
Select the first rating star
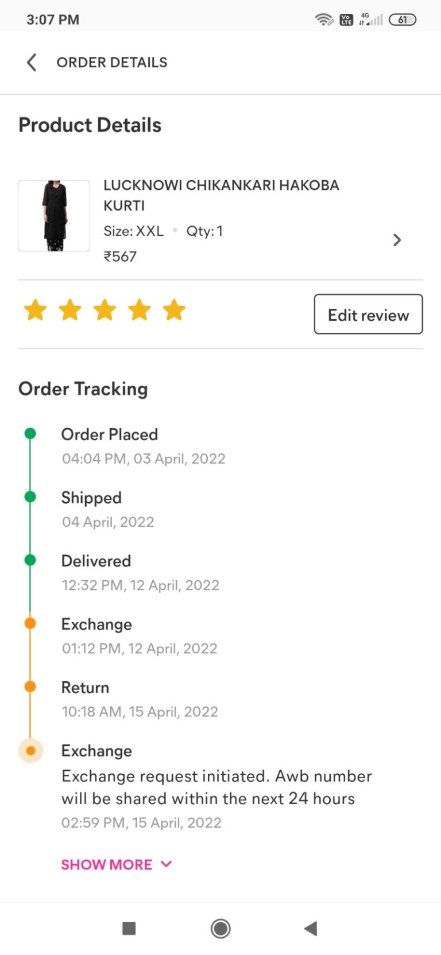[35, 310]
